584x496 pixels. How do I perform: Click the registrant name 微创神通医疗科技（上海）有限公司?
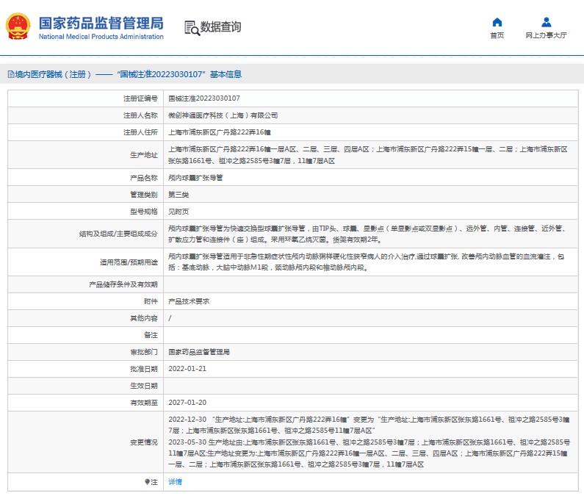click(x=223, y=115)
